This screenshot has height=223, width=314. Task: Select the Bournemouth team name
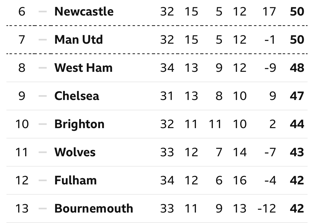point(94,209)
